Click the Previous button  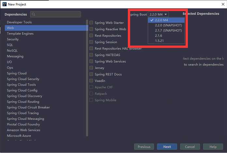click(x=144, y=146)
